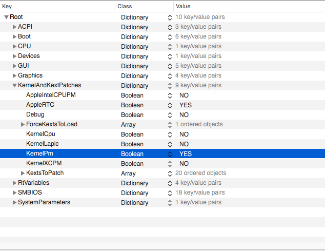Expand the ForceKextsToLoad array triangle
The height and width of the screenshot is (251, 325).
coord(23,125)
